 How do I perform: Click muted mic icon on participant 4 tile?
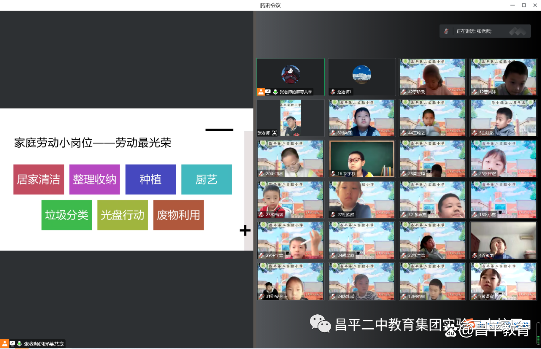(475, 255)
